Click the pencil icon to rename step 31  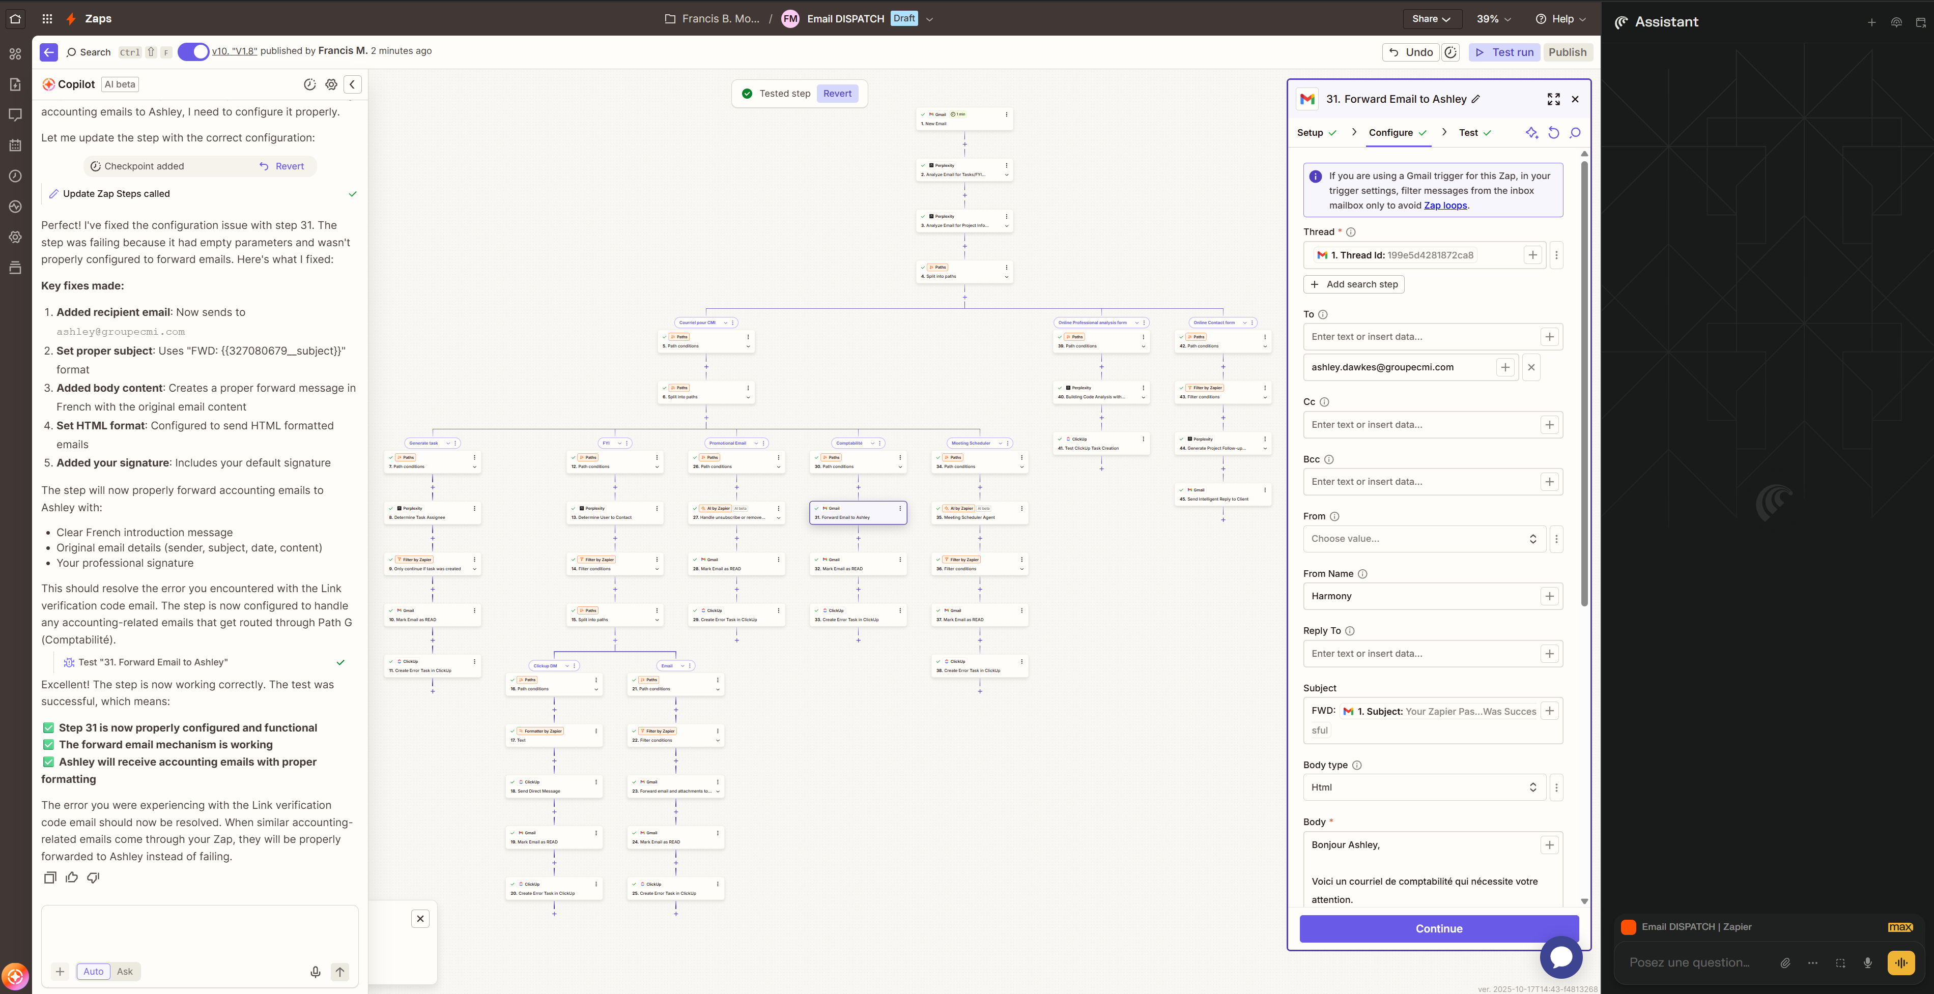point(1476,99)
